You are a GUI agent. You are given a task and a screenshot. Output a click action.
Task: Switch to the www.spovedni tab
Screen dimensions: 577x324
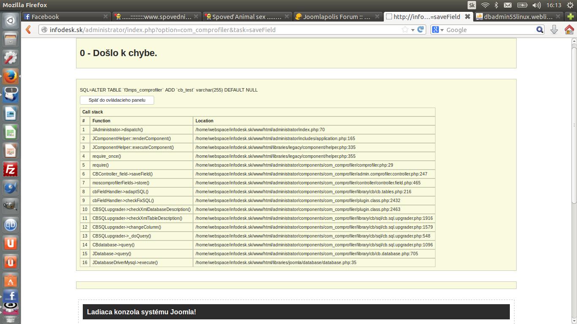click(157, 16)
